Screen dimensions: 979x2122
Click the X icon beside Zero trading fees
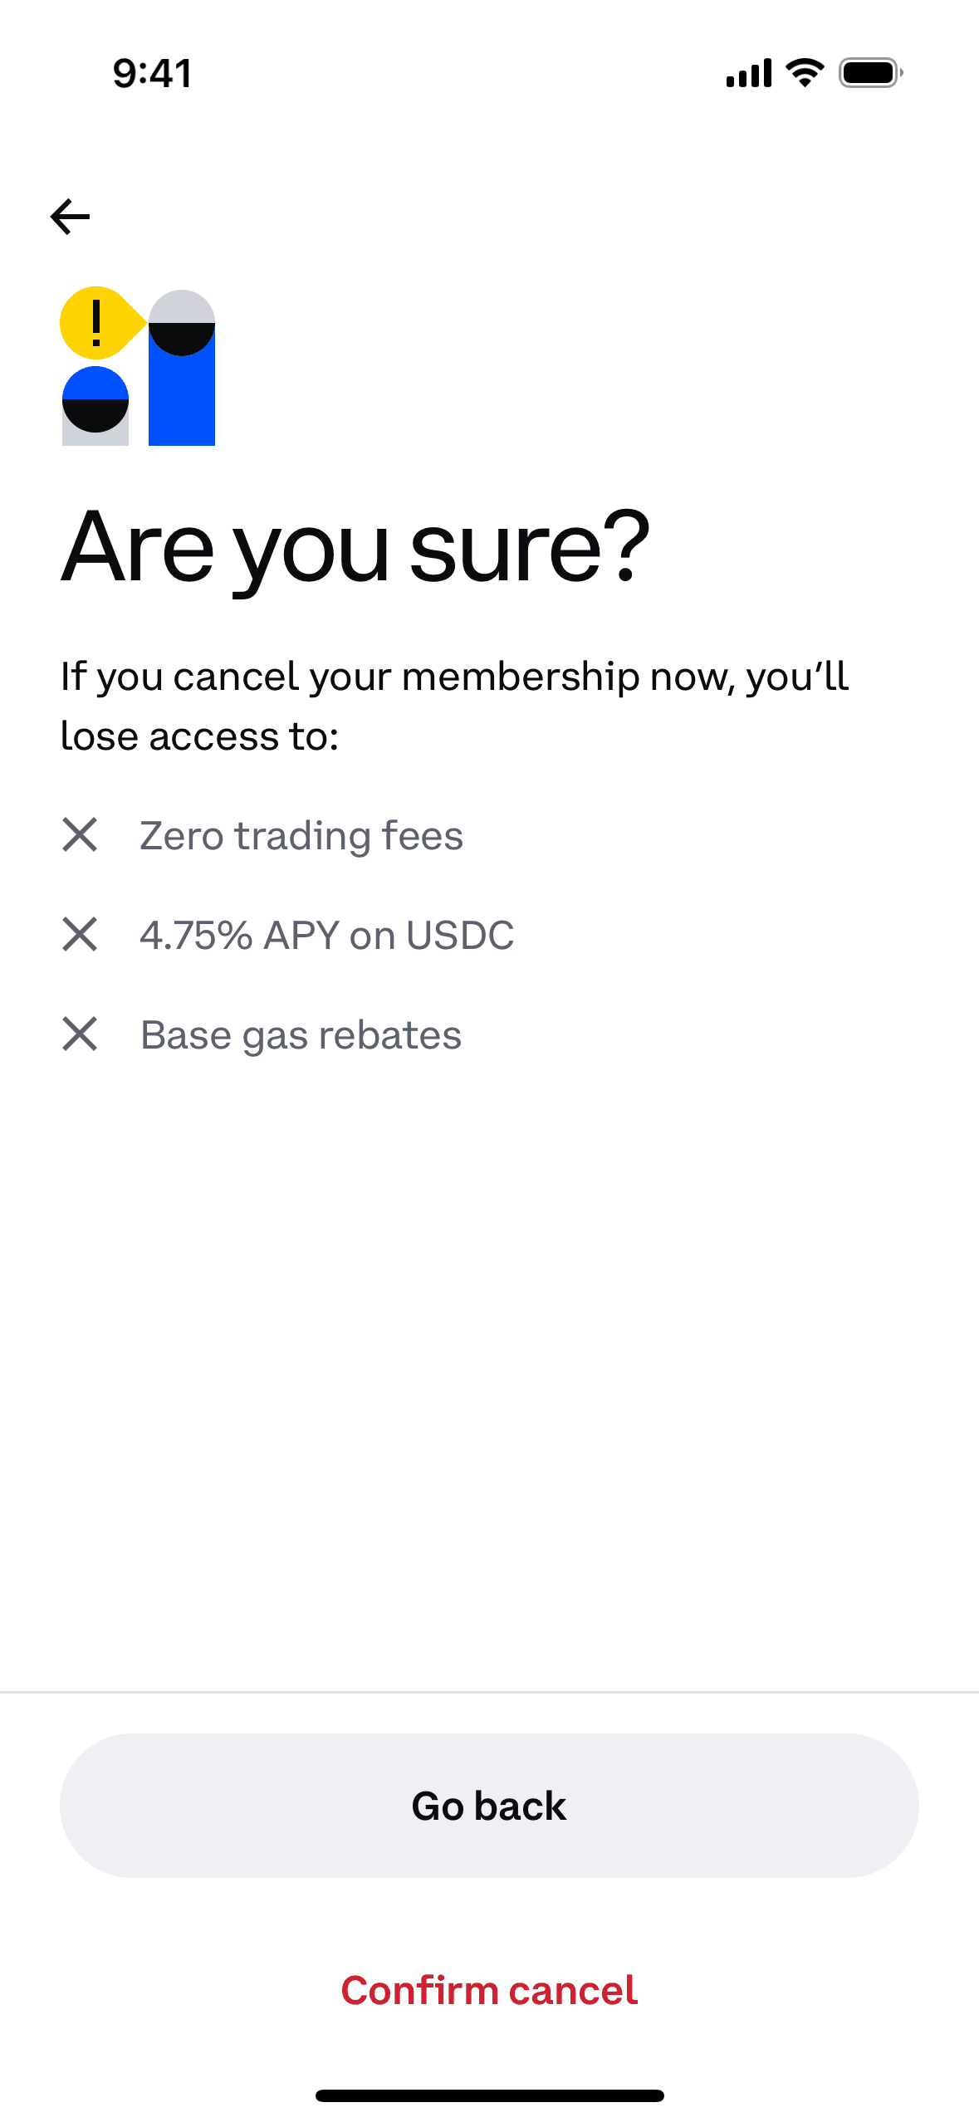coord(80,834)
